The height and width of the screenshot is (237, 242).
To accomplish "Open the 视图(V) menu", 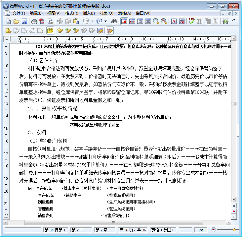I will (54, 13).
